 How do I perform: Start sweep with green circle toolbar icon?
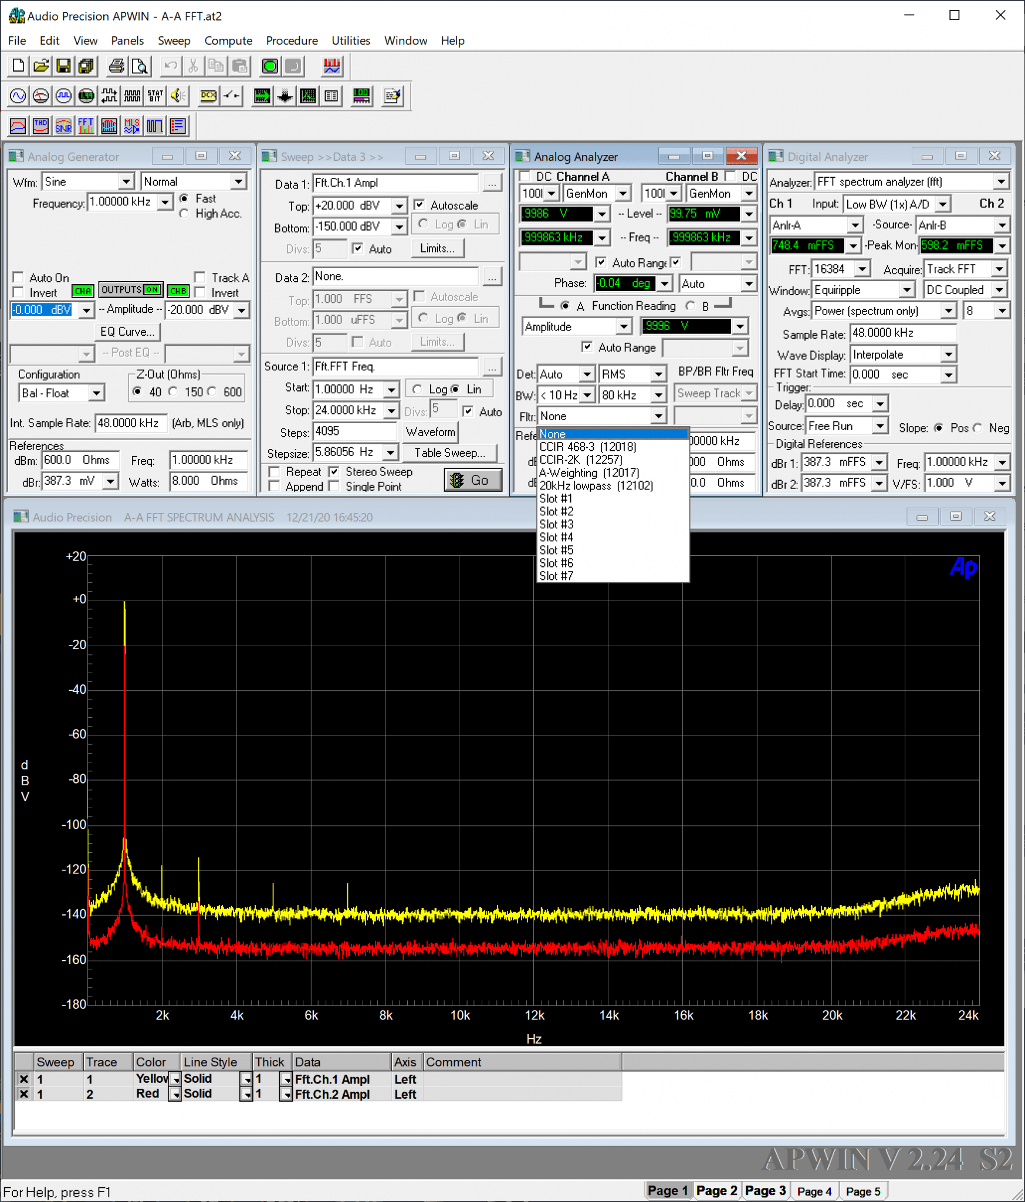[x=270, y=66]
